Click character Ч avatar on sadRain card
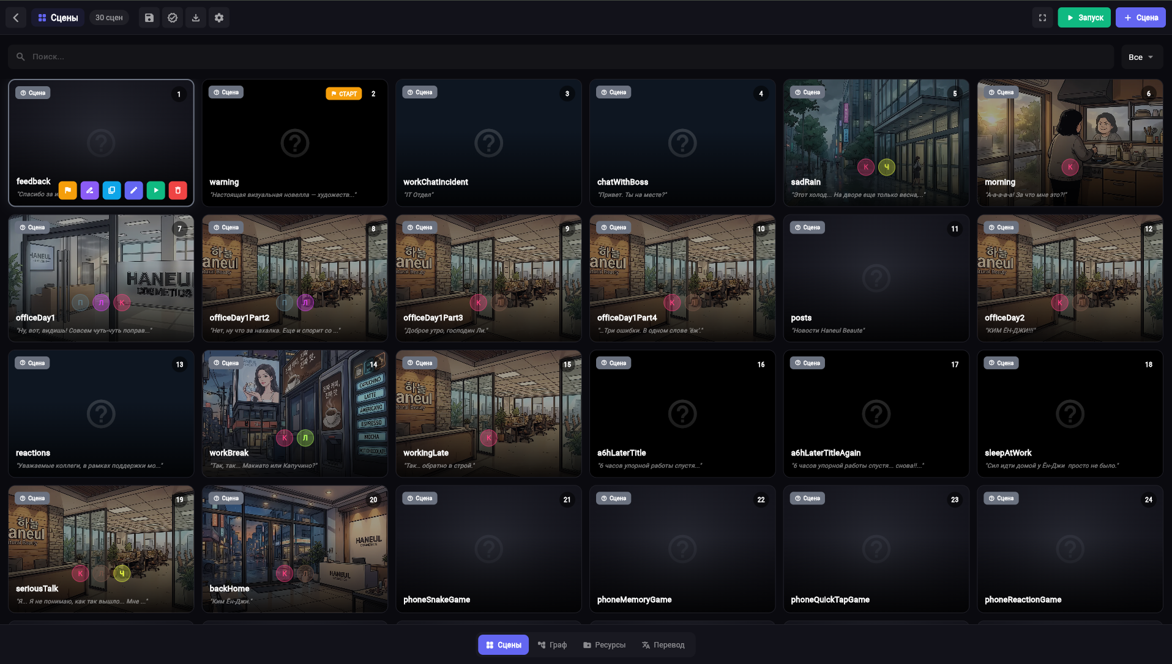 coord(887,167)
